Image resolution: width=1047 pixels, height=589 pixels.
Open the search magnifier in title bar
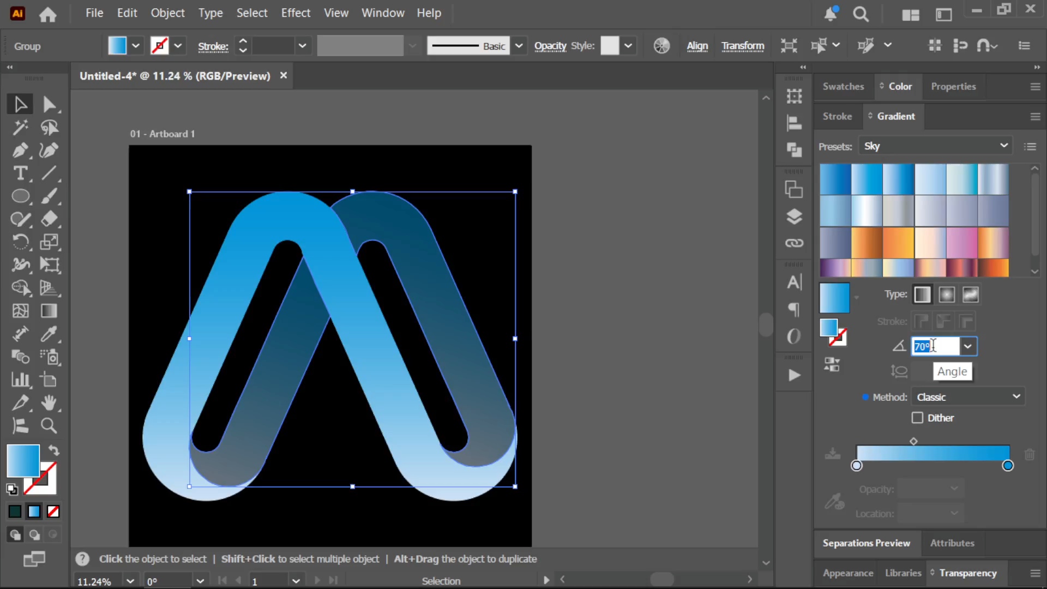861,14
